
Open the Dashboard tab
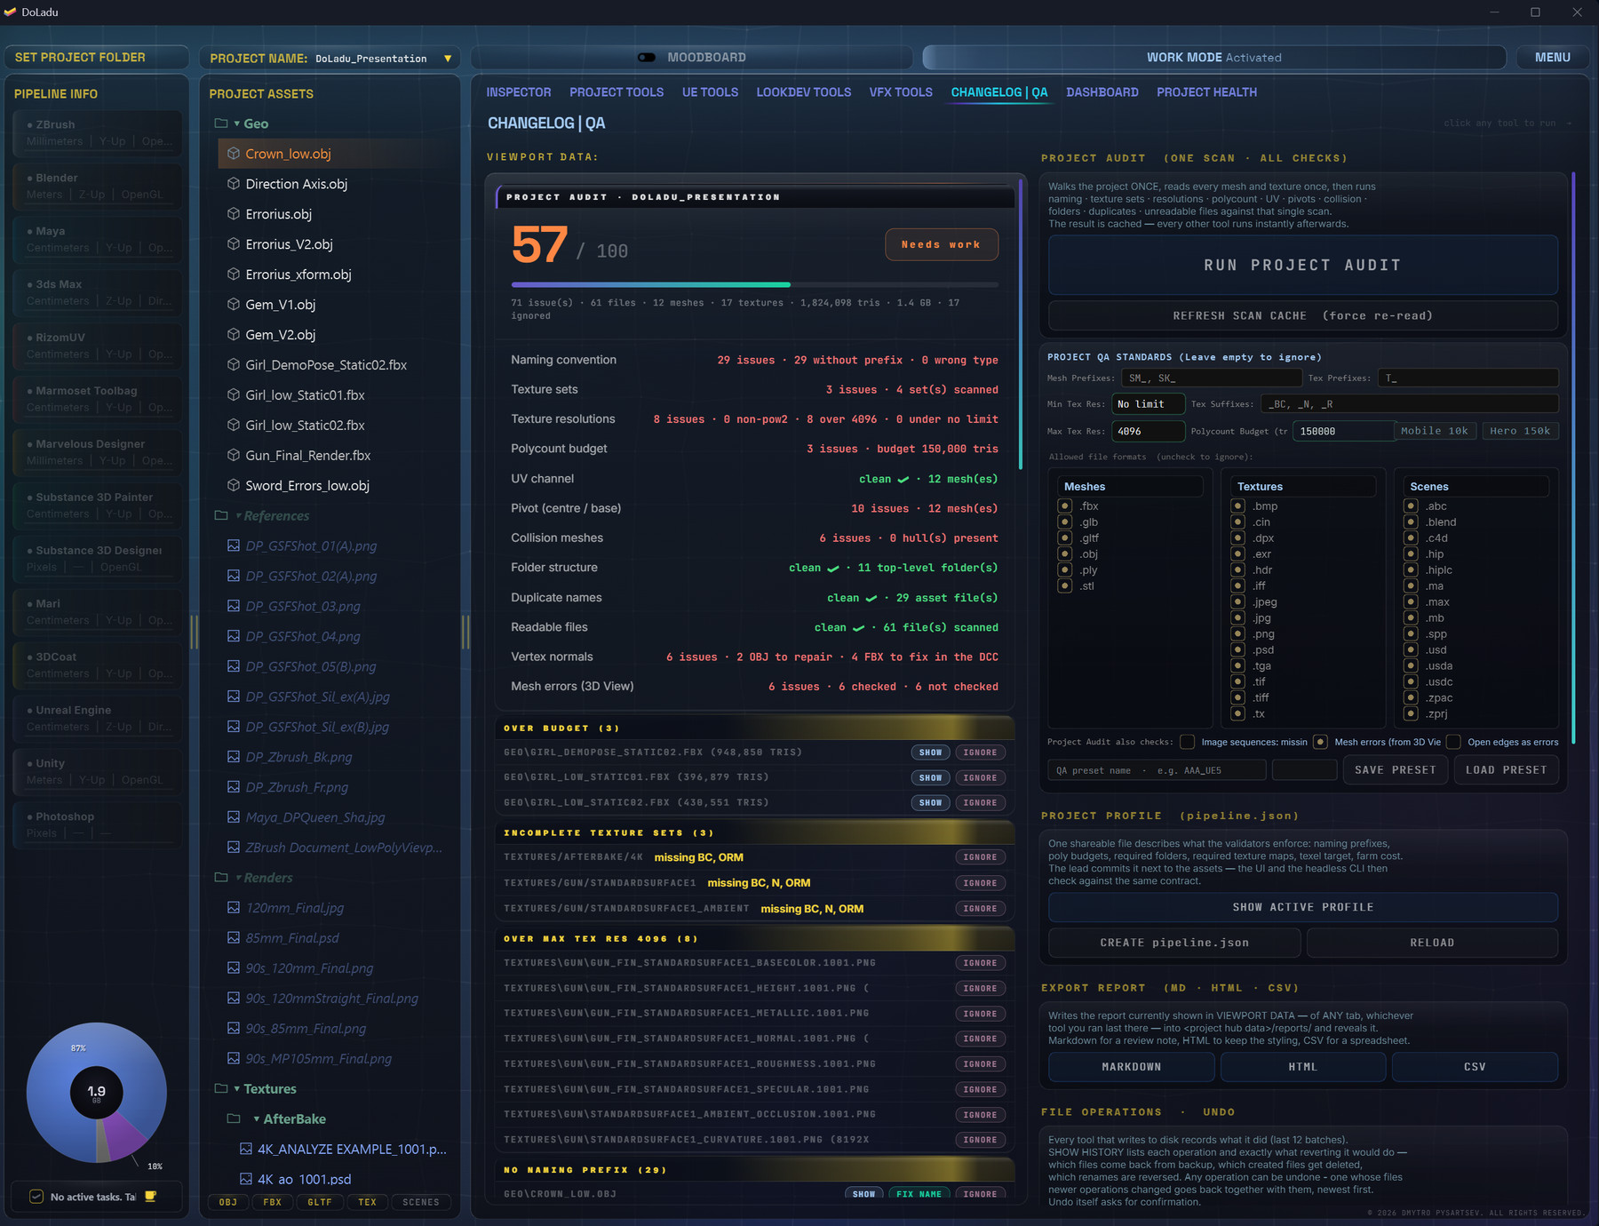[1102, 92]
